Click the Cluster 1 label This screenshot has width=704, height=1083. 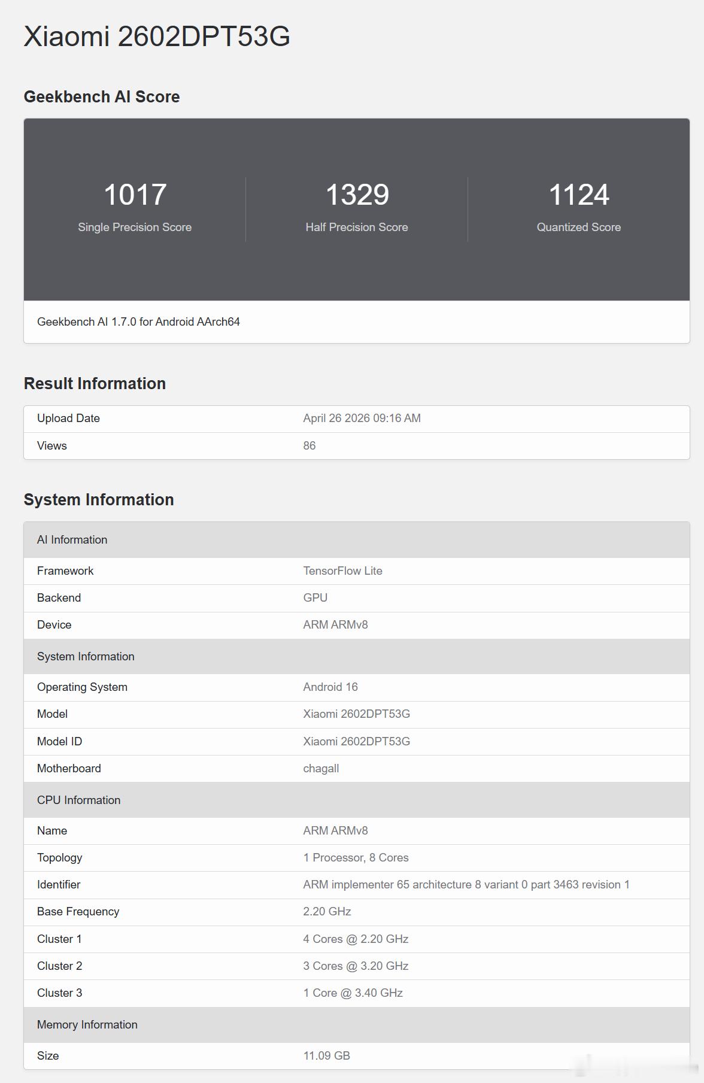[59, 939]
